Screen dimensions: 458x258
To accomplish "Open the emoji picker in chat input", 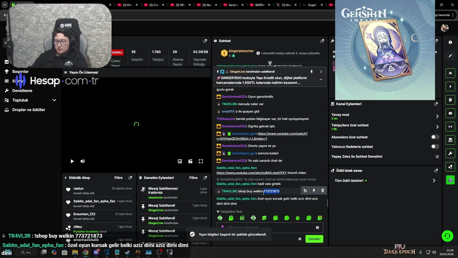I will pyautogui.click(x=317, y=228).
